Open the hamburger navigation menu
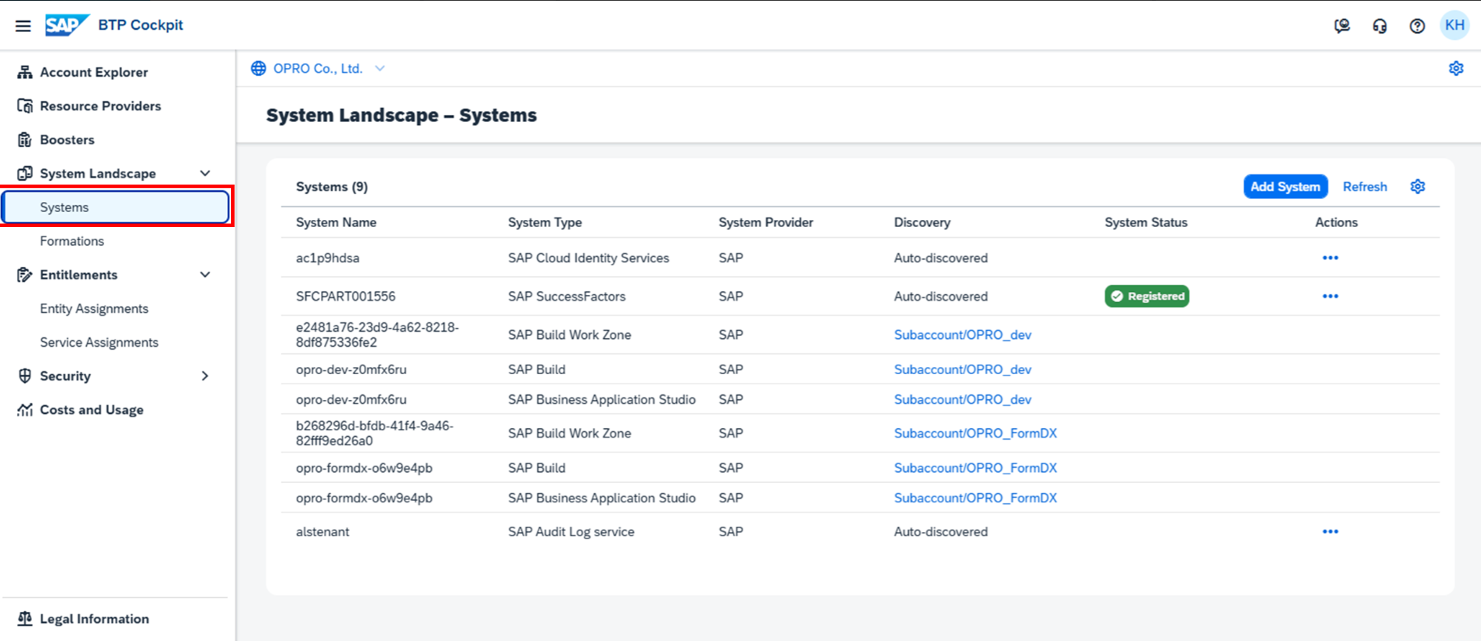The height and width of the screenshot is (641, 1481). 23,26
